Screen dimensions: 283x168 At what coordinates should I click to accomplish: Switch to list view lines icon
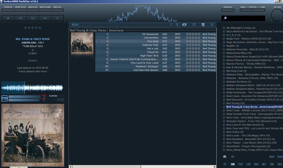(x=203, y=25)
